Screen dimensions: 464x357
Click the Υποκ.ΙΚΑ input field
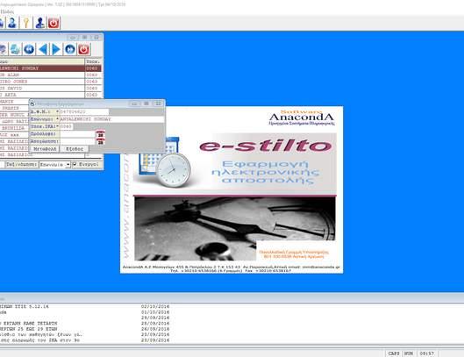pyautogui.click(x=67, y=126)
